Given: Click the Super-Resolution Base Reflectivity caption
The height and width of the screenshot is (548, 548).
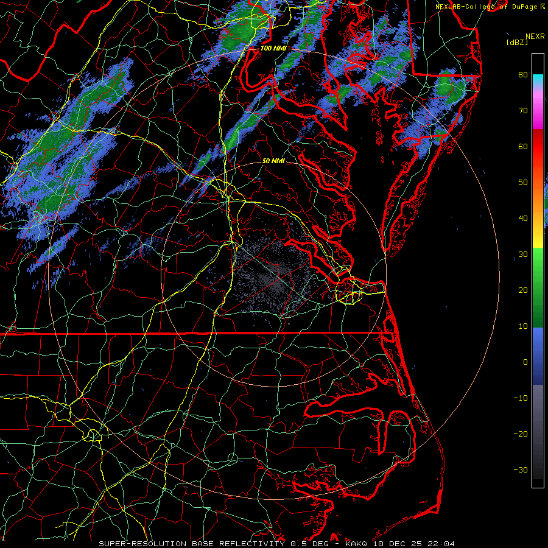Looking at the screenshot, I should pos(276,544).
